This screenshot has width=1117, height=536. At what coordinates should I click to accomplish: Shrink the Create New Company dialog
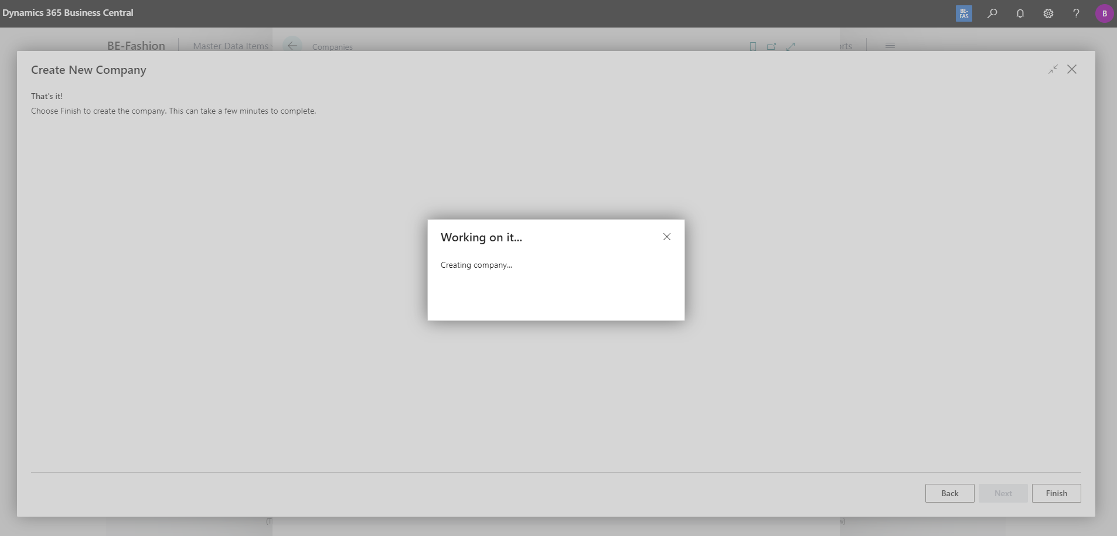pyautogui.click(x=1052, y=69)
